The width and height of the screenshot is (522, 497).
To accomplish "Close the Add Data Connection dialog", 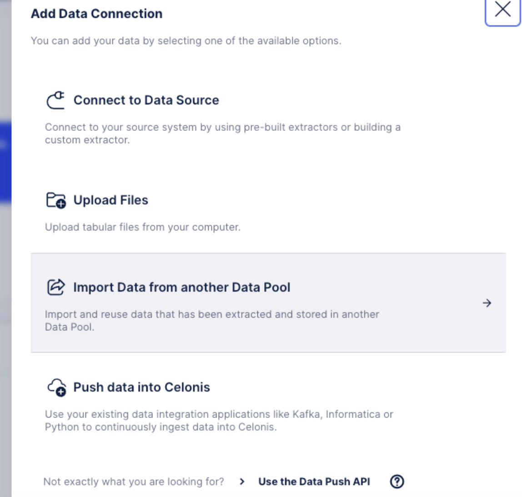I will [x=502, y=10].
